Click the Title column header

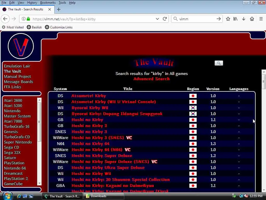pyautogui.click(x=128, y=89)
